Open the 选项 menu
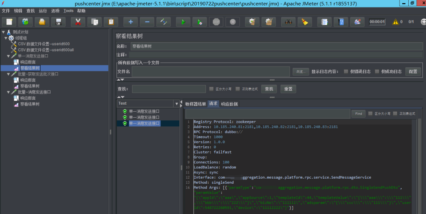 (55, 11)
